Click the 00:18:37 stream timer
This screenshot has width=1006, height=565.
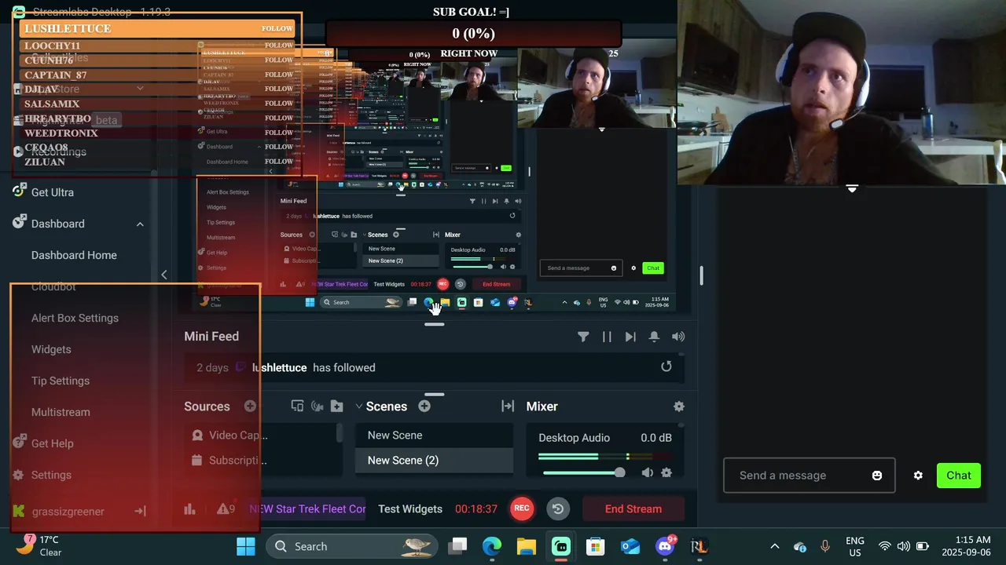pyautogui.click(x=476, y=508)
